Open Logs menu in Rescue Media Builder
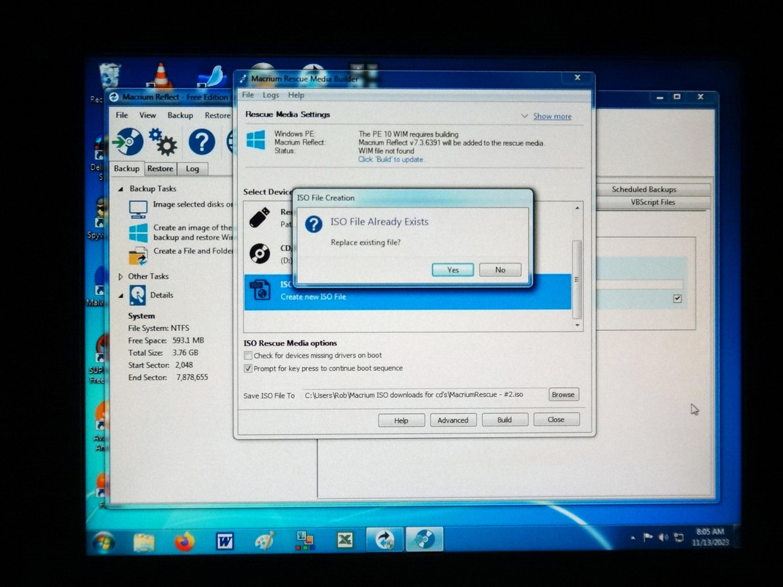The height and width of the screenshot is (587, 783). click(x=271, y=95)
